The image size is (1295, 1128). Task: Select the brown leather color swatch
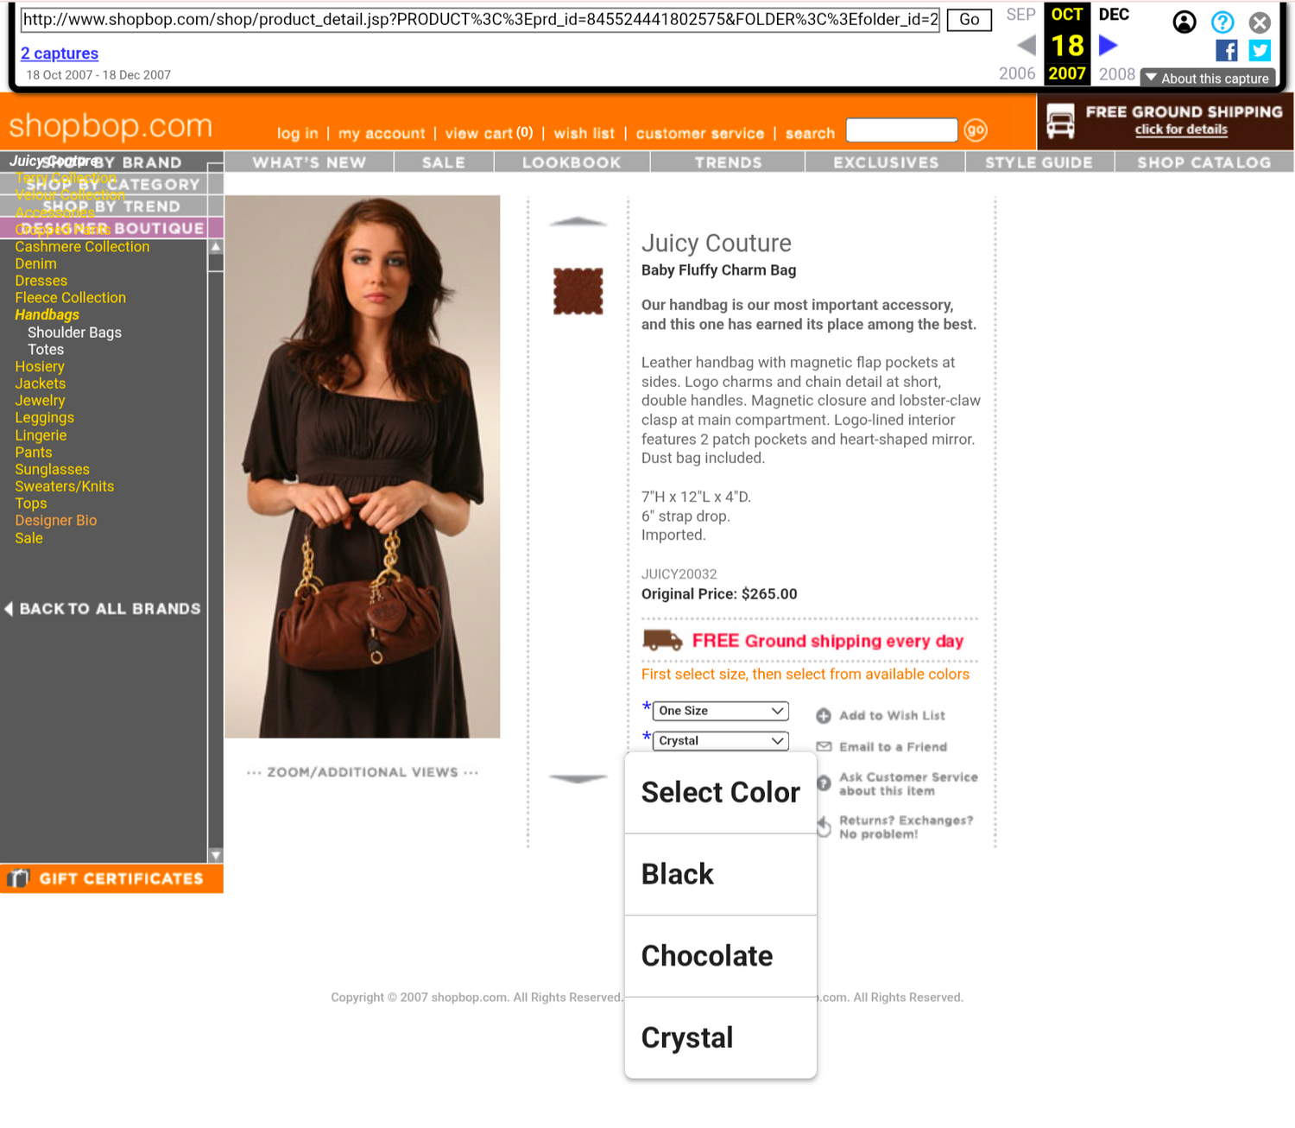coord(578,291)
